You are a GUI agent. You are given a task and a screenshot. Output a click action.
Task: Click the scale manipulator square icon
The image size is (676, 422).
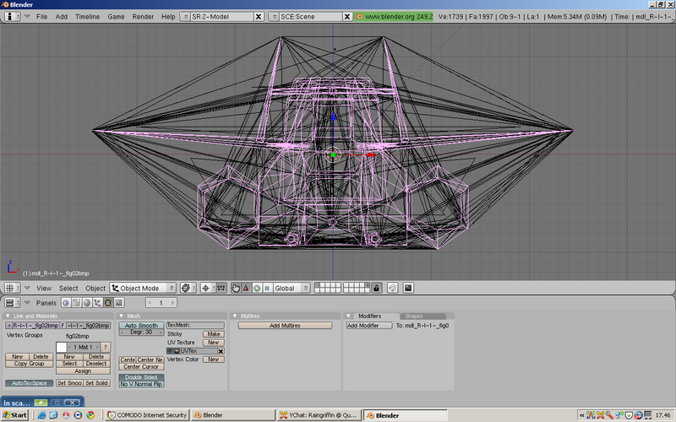coord(266,288)
